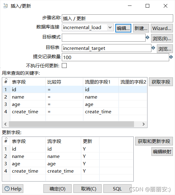Image resolution: width=175 pixels, height=195 pixels.
Task: Click the 获取字段 button
Action: tap(161, 82)
